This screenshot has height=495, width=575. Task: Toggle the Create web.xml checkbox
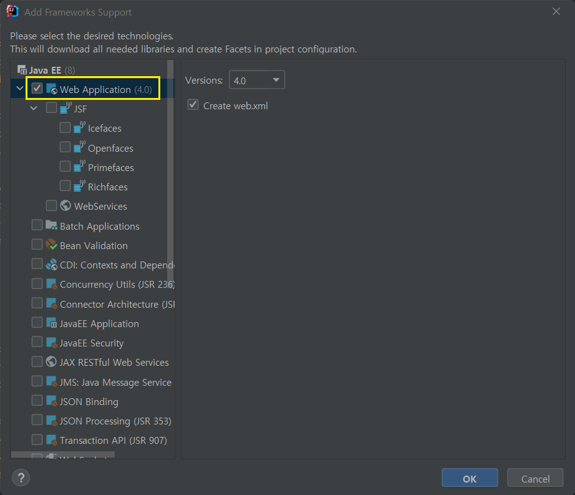click(193, 105)
